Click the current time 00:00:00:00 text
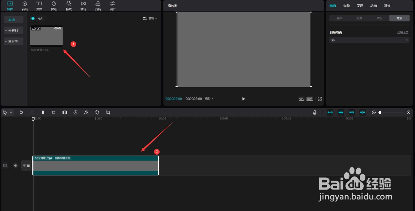 pos(174,99)
